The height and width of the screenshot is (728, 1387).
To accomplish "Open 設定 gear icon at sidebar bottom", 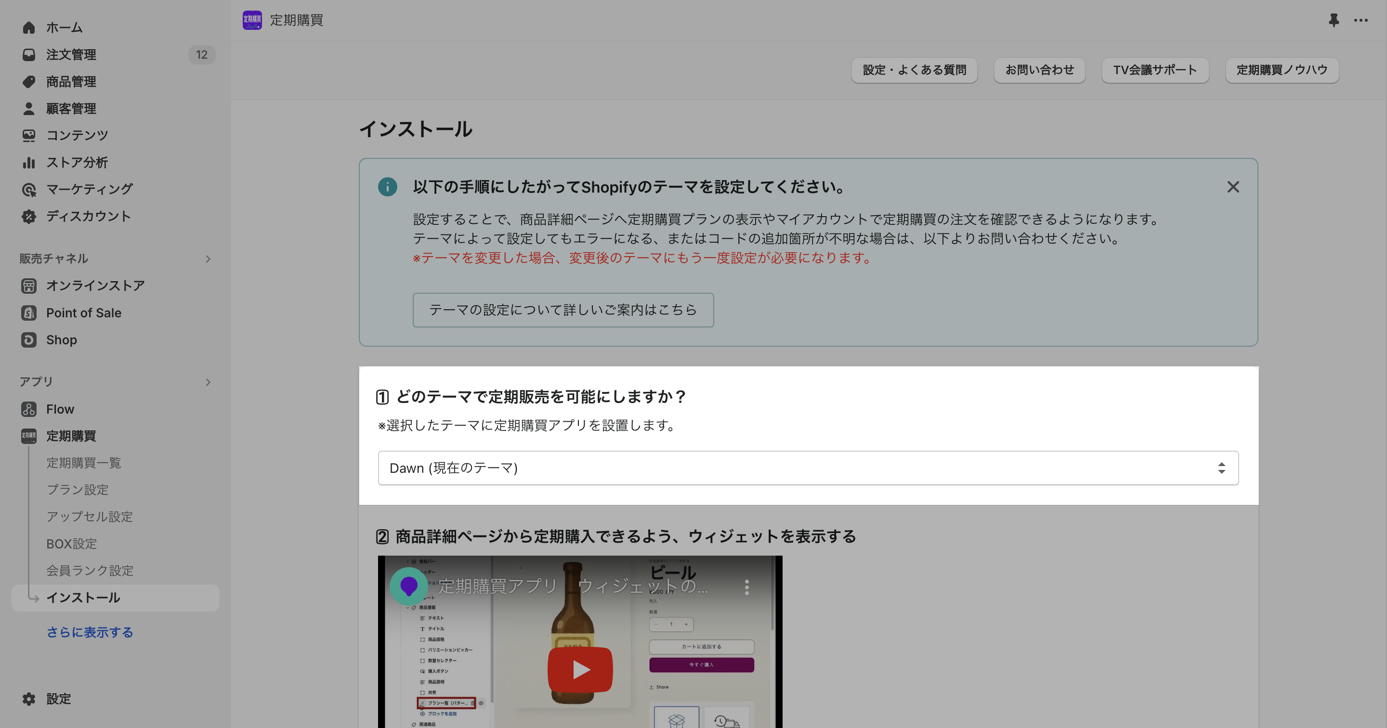I will (x=28, y=699).
